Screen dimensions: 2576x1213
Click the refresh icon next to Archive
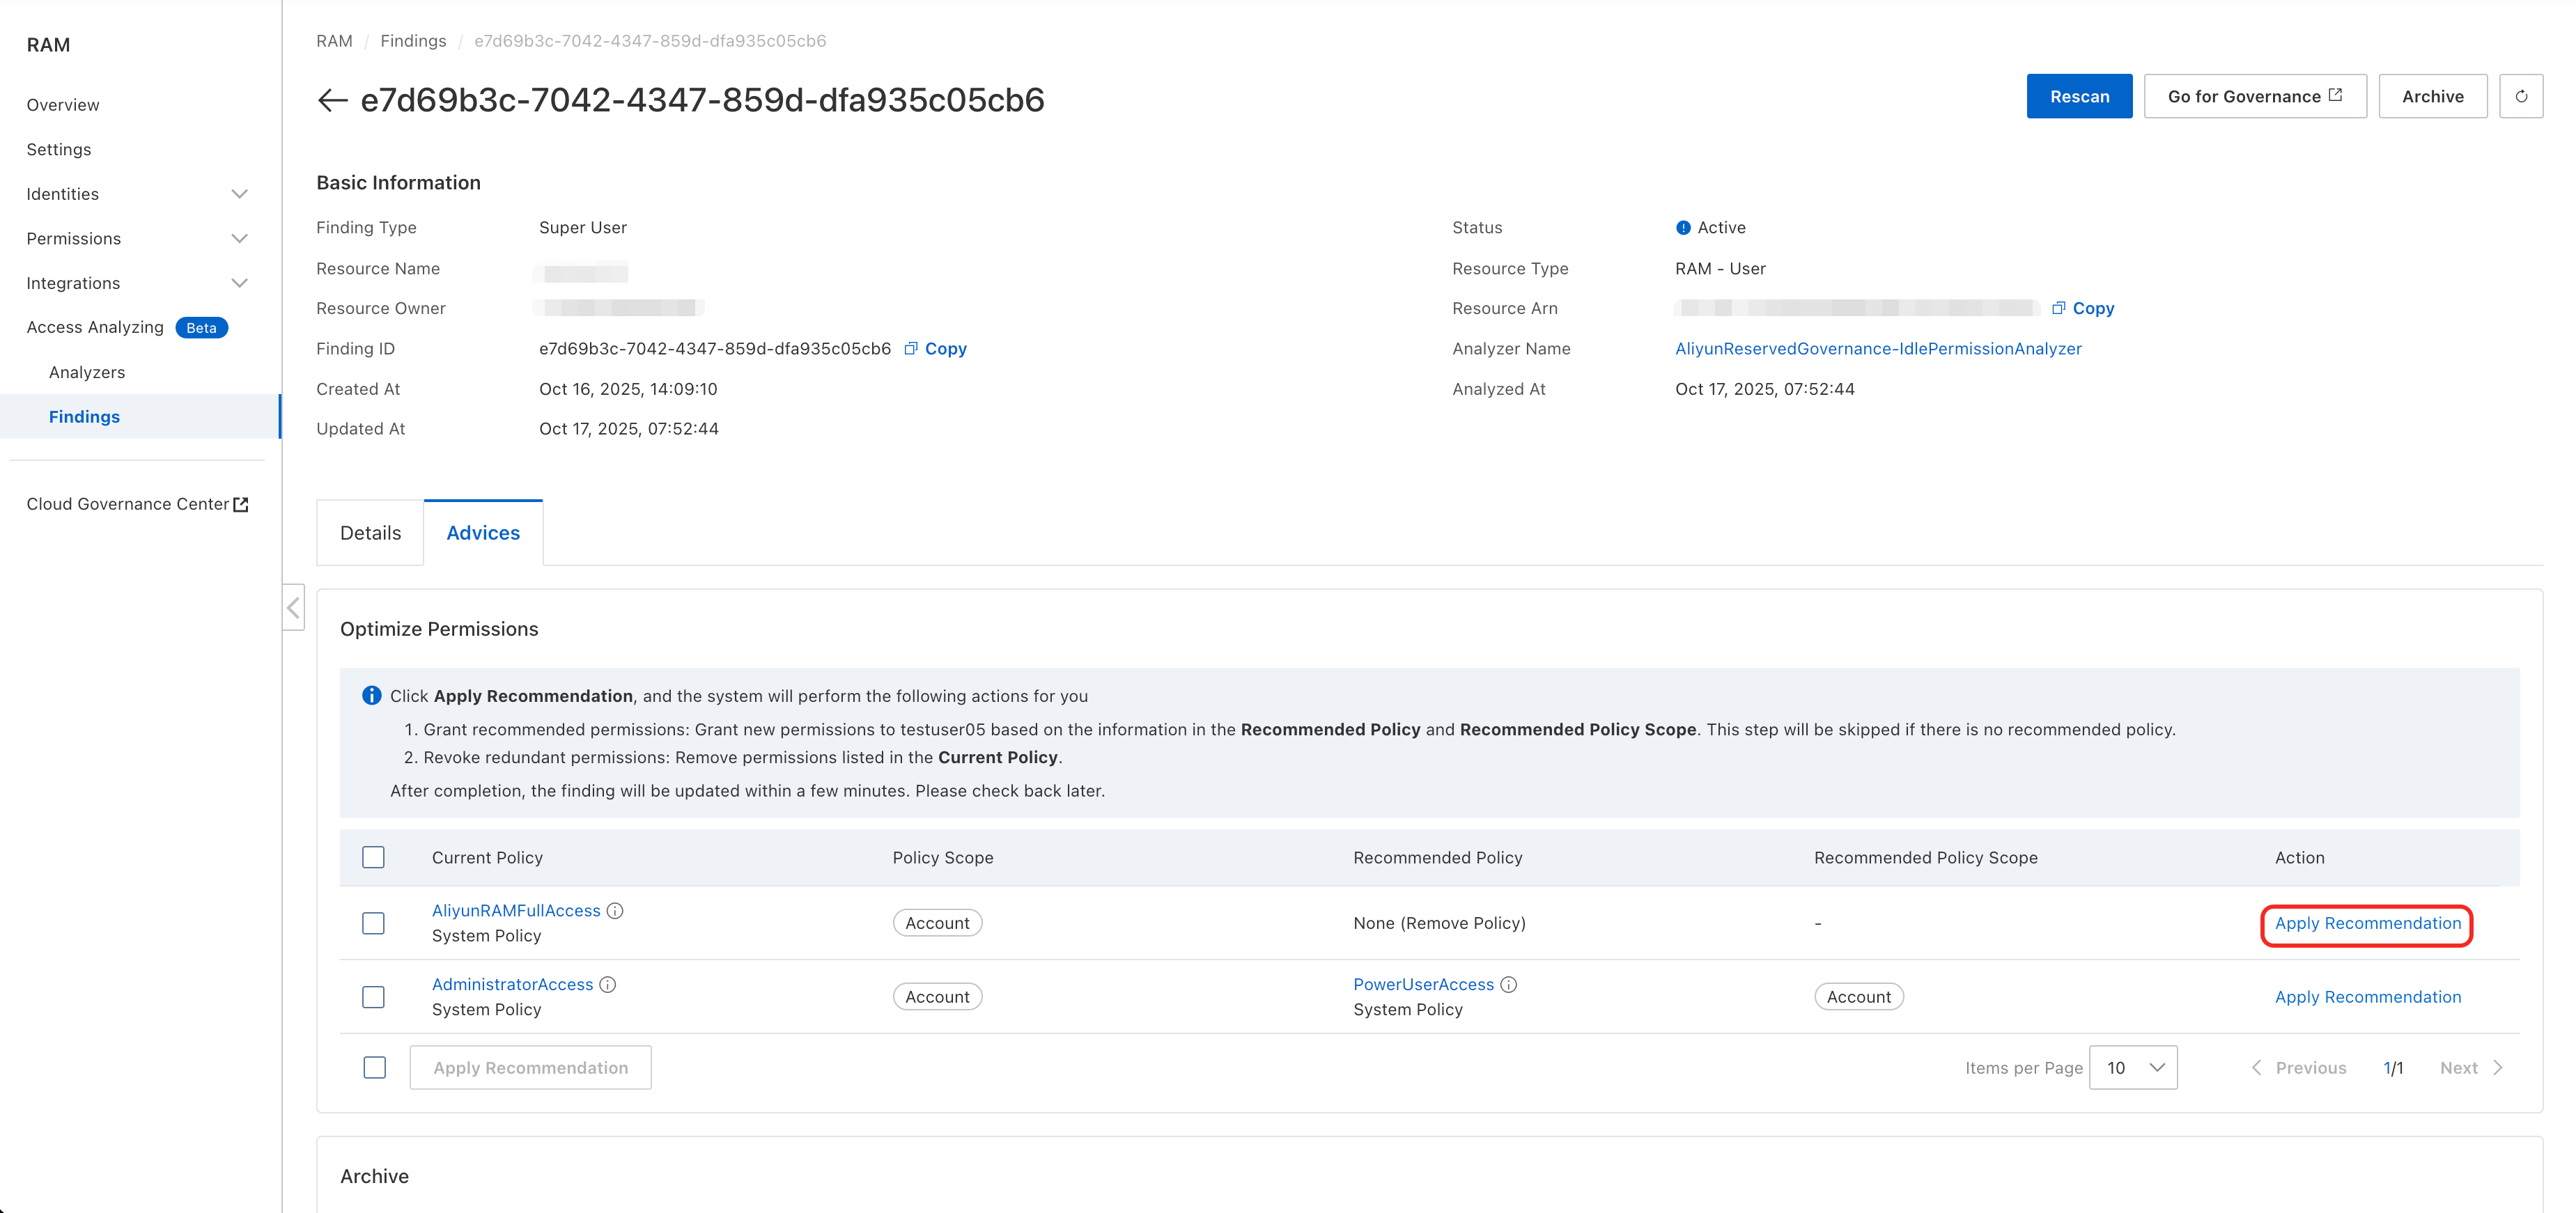2520,97
